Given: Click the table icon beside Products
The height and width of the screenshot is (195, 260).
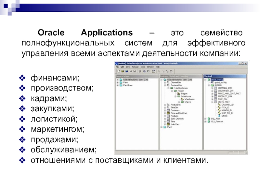Looking at the screenshot, I should [168, 116].
